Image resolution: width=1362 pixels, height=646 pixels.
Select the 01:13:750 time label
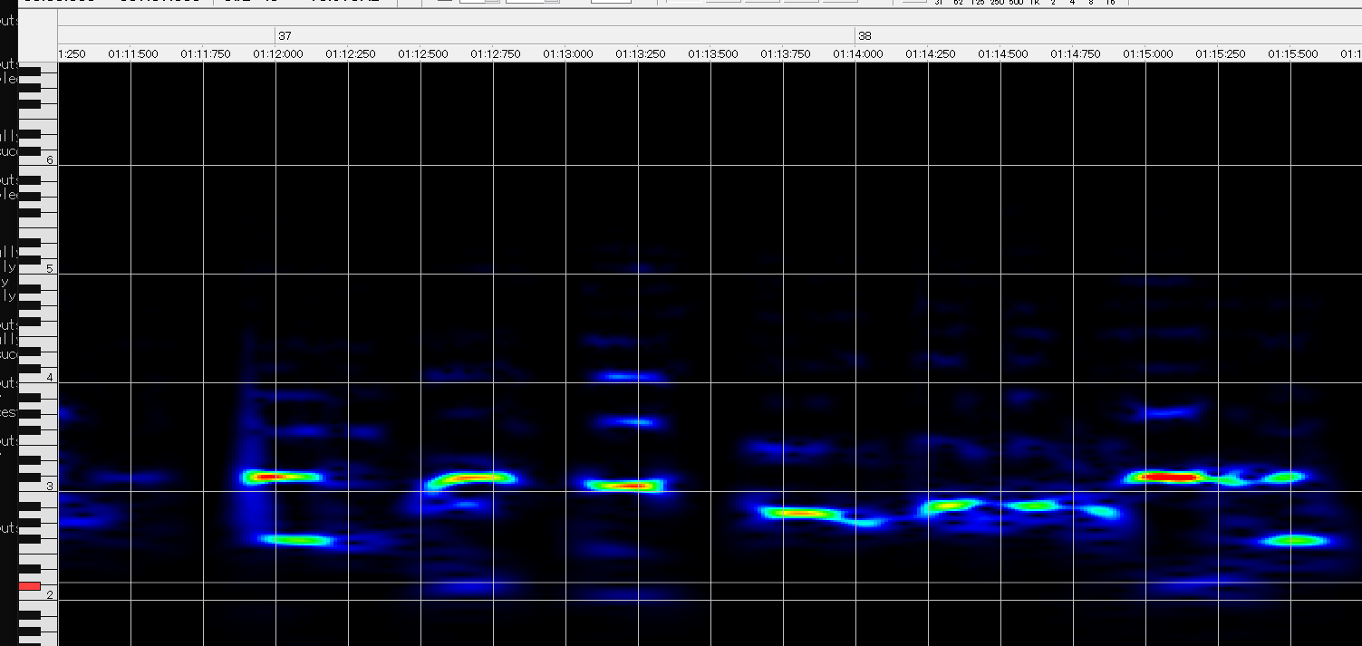tap(786, 54)
